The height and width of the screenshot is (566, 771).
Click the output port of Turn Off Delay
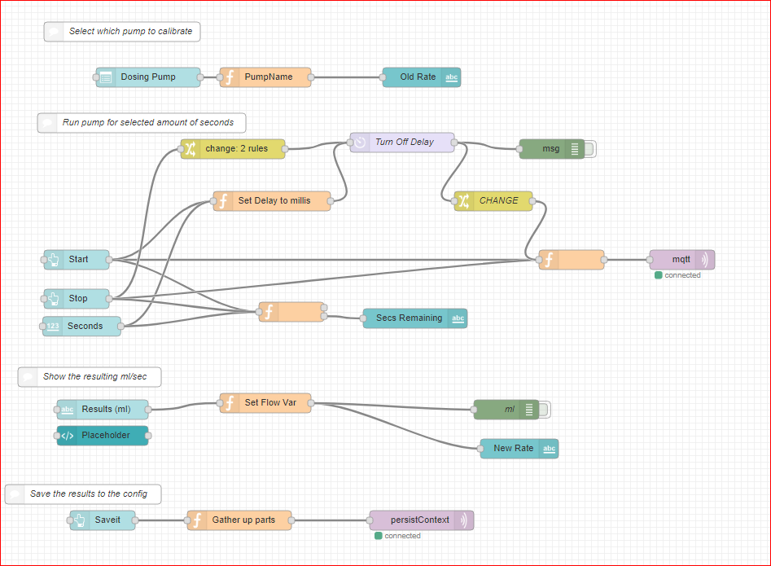point(454,143)
